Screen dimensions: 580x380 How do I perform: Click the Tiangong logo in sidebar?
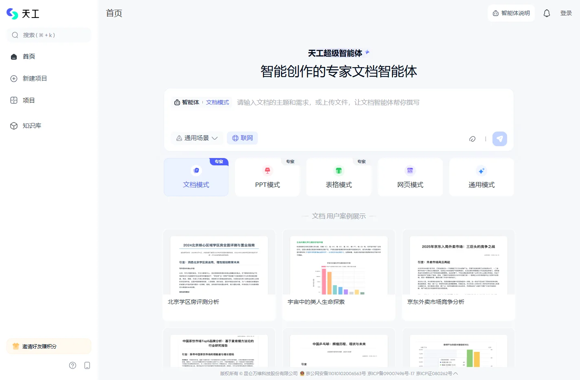(23, 14)
